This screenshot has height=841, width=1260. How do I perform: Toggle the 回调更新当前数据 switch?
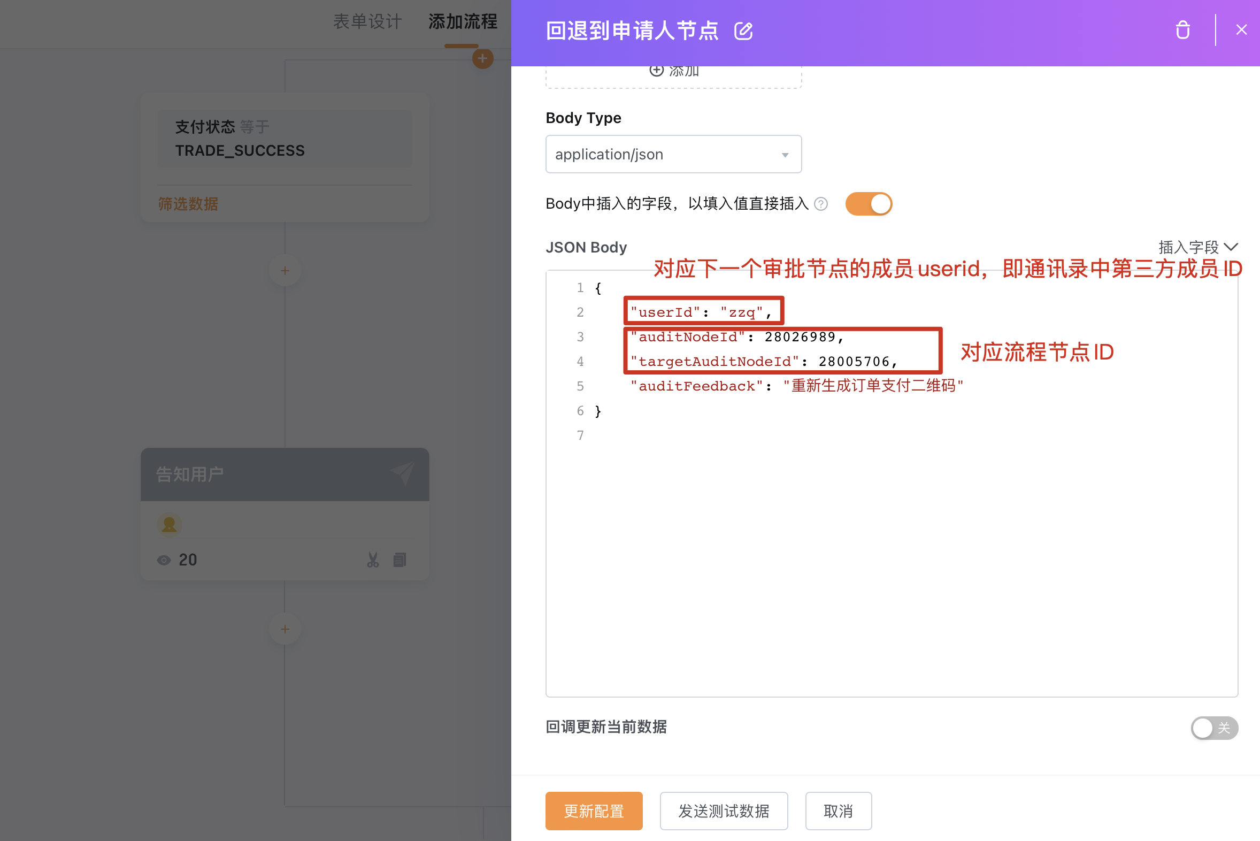1215,728
